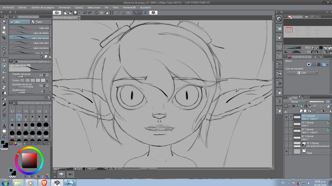
Task: Toggle snap to grid in toolbar
Action: 145,13
